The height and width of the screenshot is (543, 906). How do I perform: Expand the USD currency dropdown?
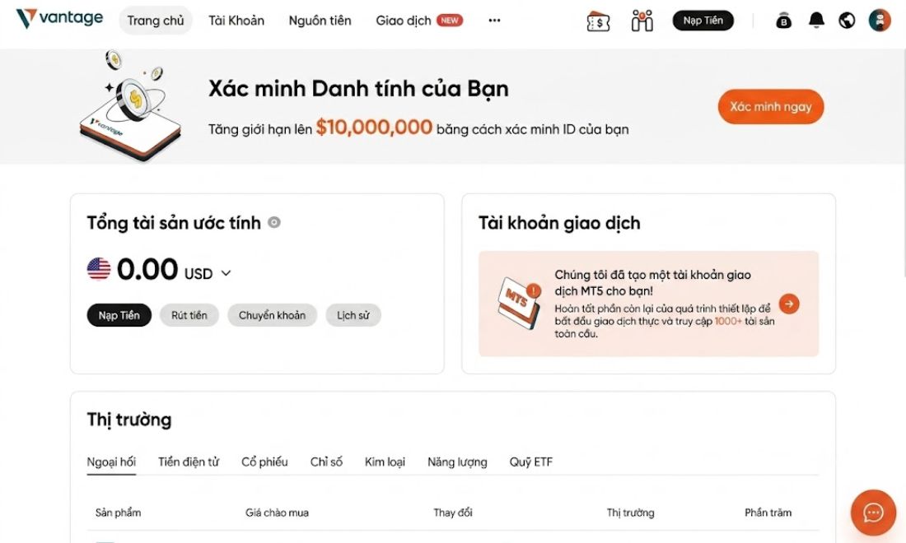coord(226,273)
